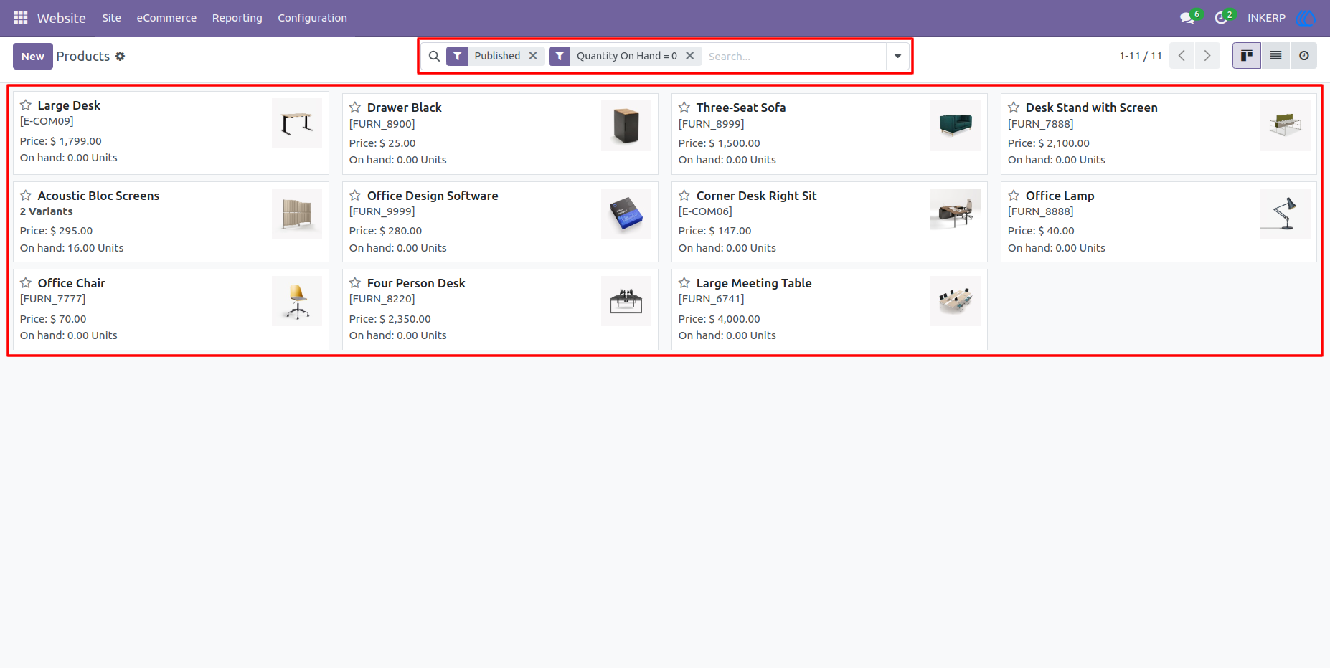1330x668 pixels.
Task: Open the Four Person Desk thumbnail
Action: tap(626, 301)
